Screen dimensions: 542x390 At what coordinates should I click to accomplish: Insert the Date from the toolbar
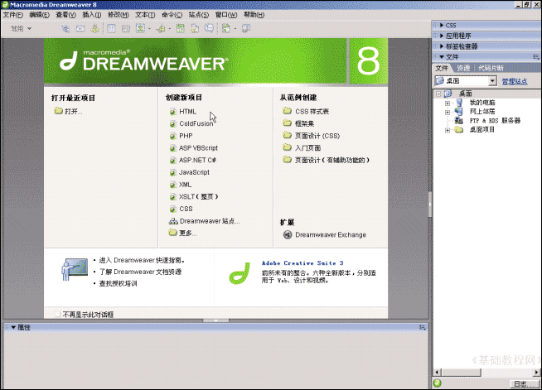coord(181,29)
